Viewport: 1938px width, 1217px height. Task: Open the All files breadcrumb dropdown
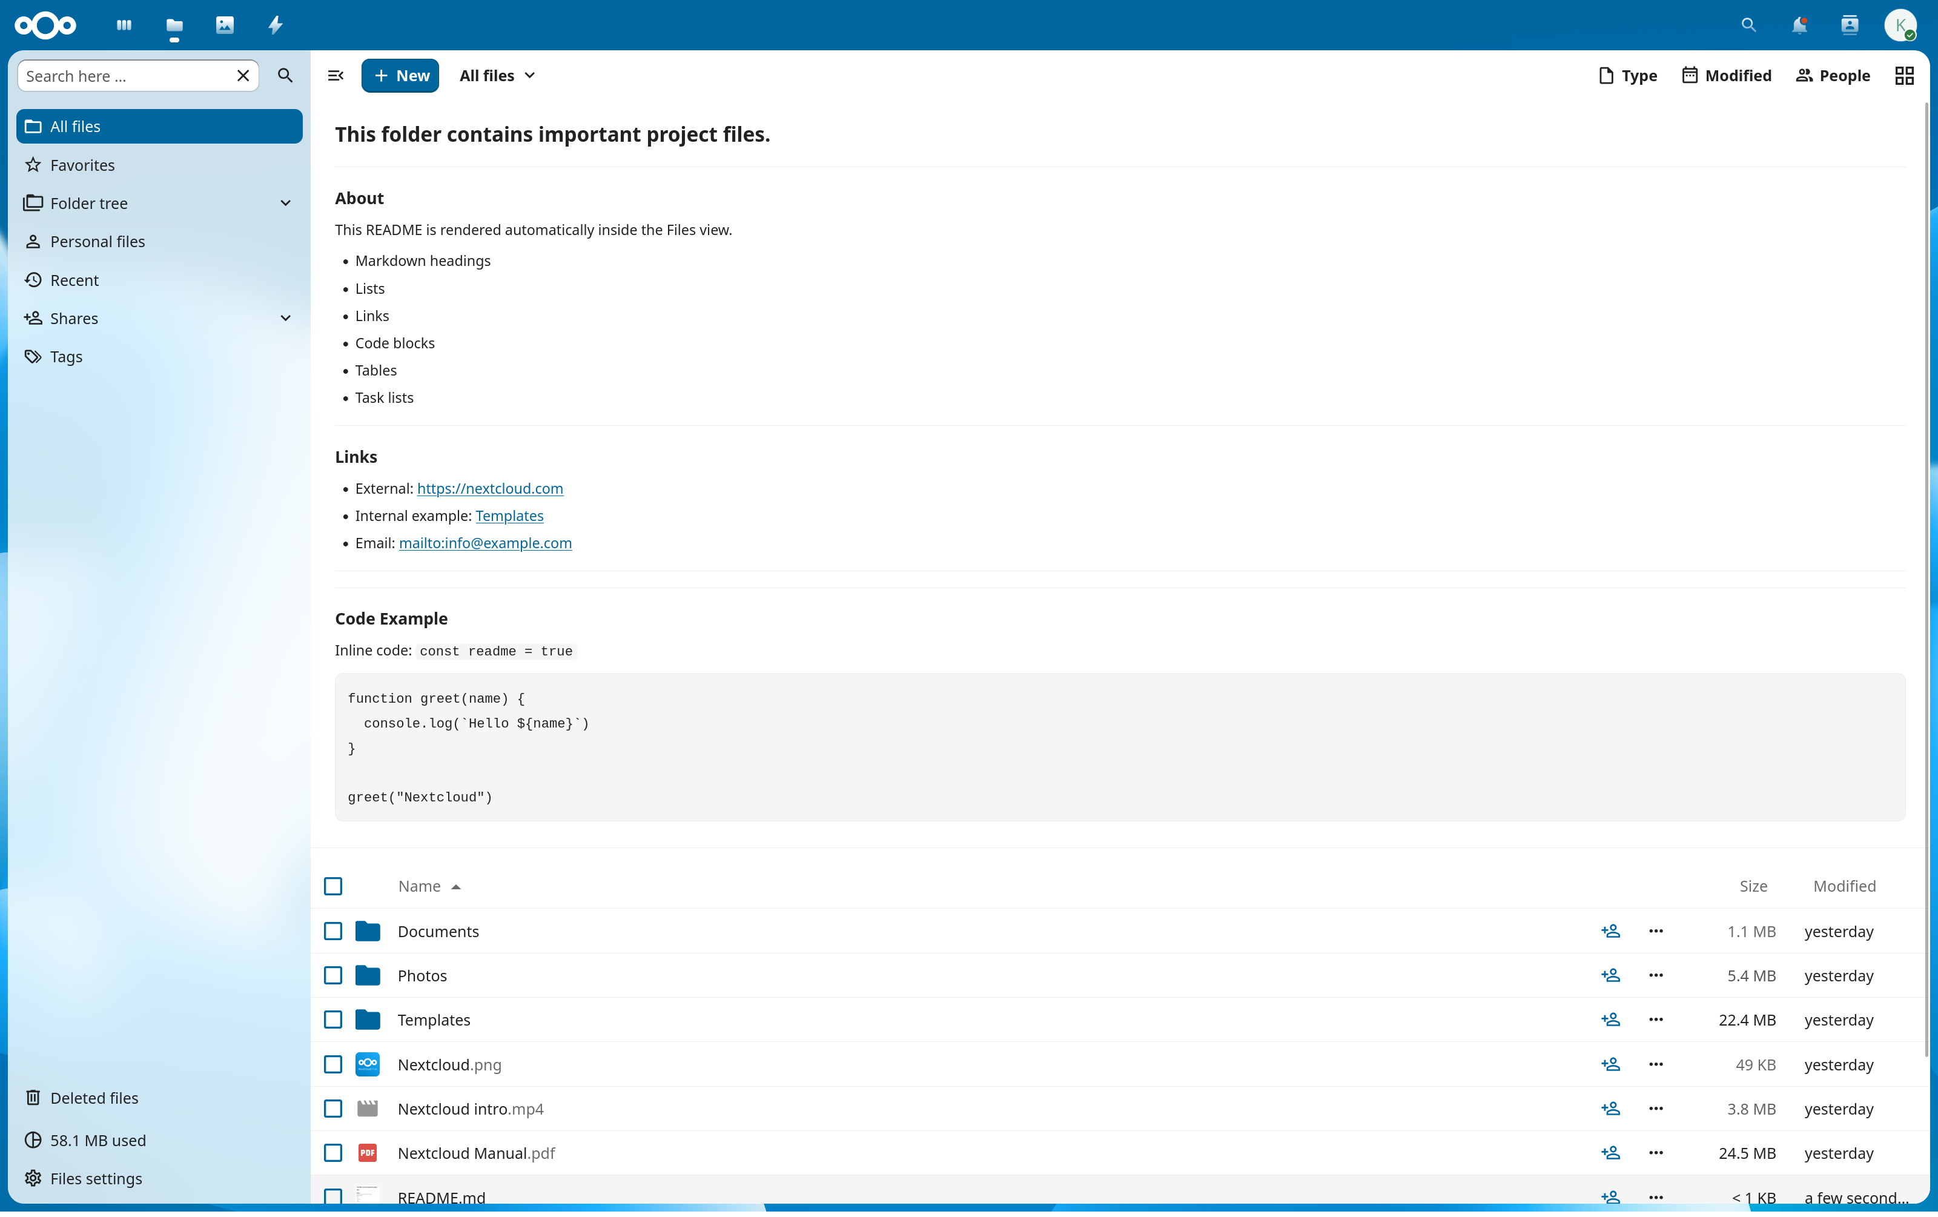497,75
